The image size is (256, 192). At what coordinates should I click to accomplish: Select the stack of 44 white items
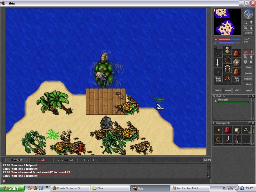pos(237,130)
